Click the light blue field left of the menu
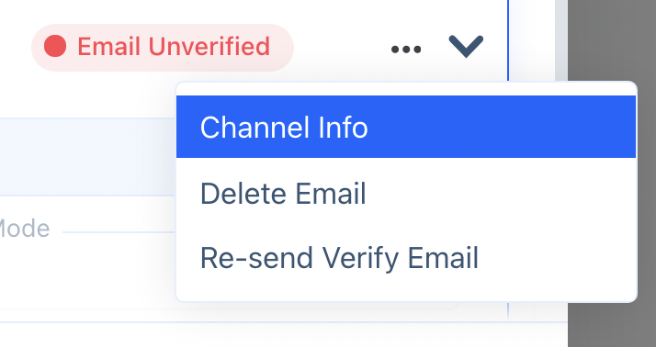656x347 pixels. click(87, 157)
